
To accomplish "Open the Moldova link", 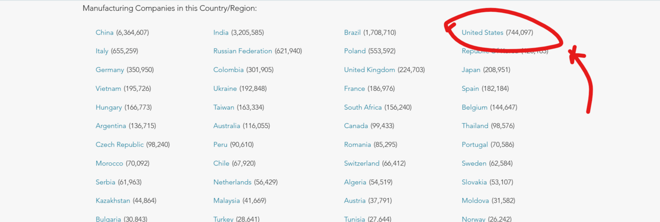I will [475, 201].
